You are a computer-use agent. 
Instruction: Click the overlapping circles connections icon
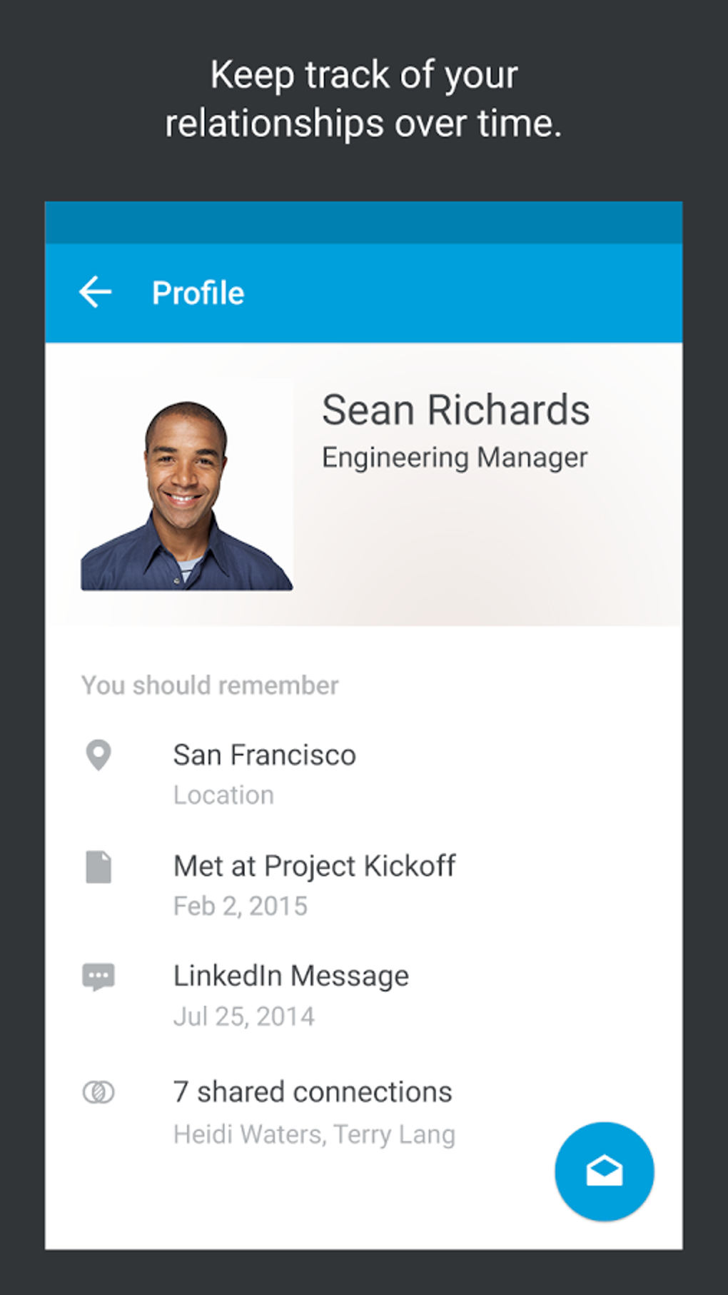click(98, 1092)
